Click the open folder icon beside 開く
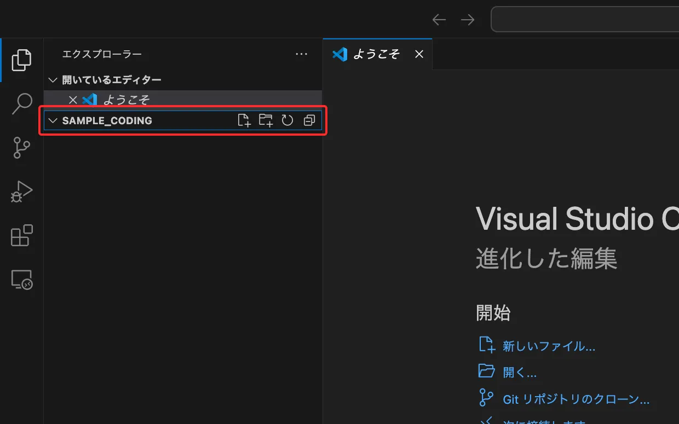 pyautogui.click(x=486, y=371)
